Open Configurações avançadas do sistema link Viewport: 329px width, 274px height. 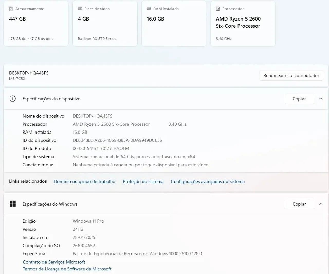(208, 181)
